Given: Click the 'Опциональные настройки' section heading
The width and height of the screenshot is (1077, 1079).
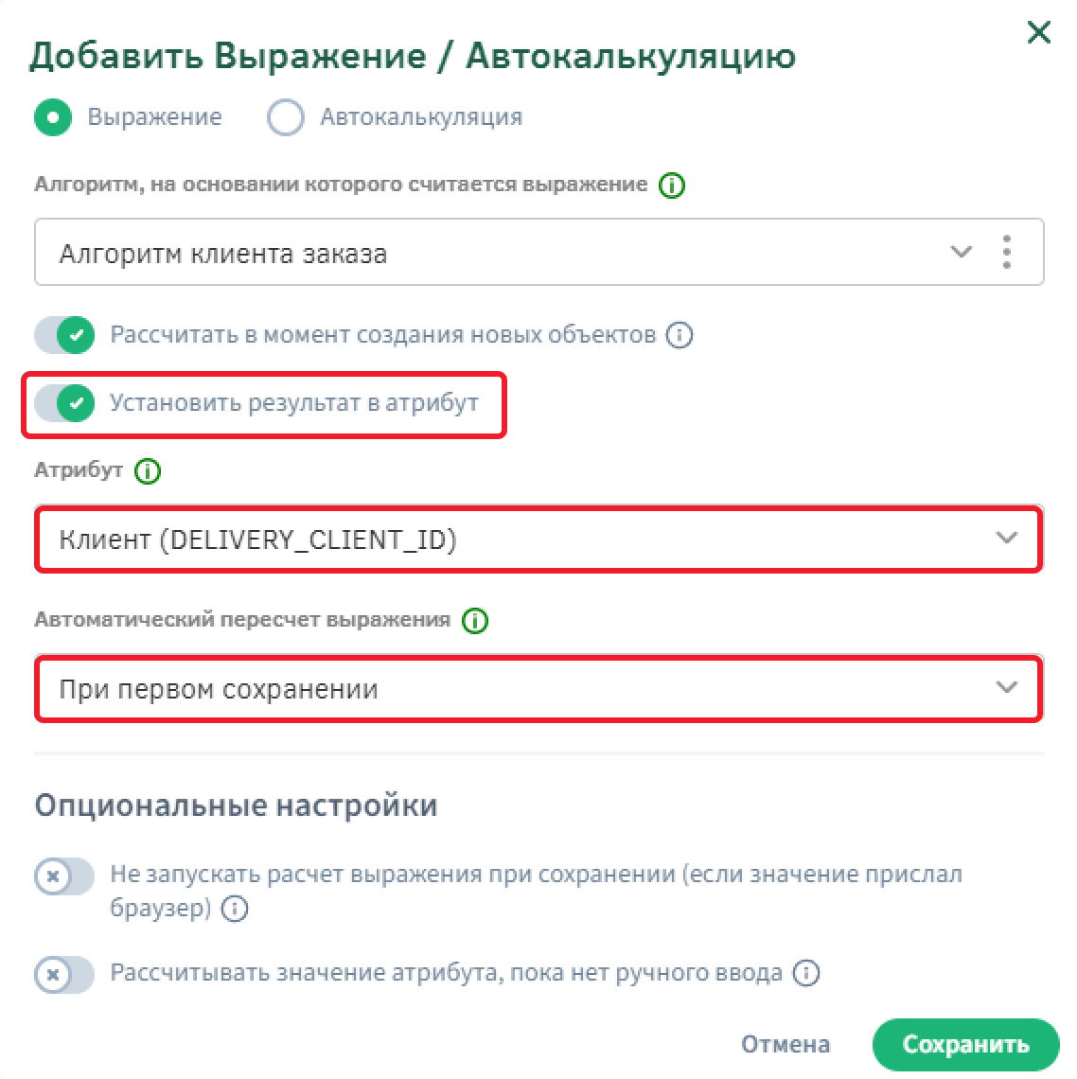Looking at the screenshot, I should [x=236, y=805].
